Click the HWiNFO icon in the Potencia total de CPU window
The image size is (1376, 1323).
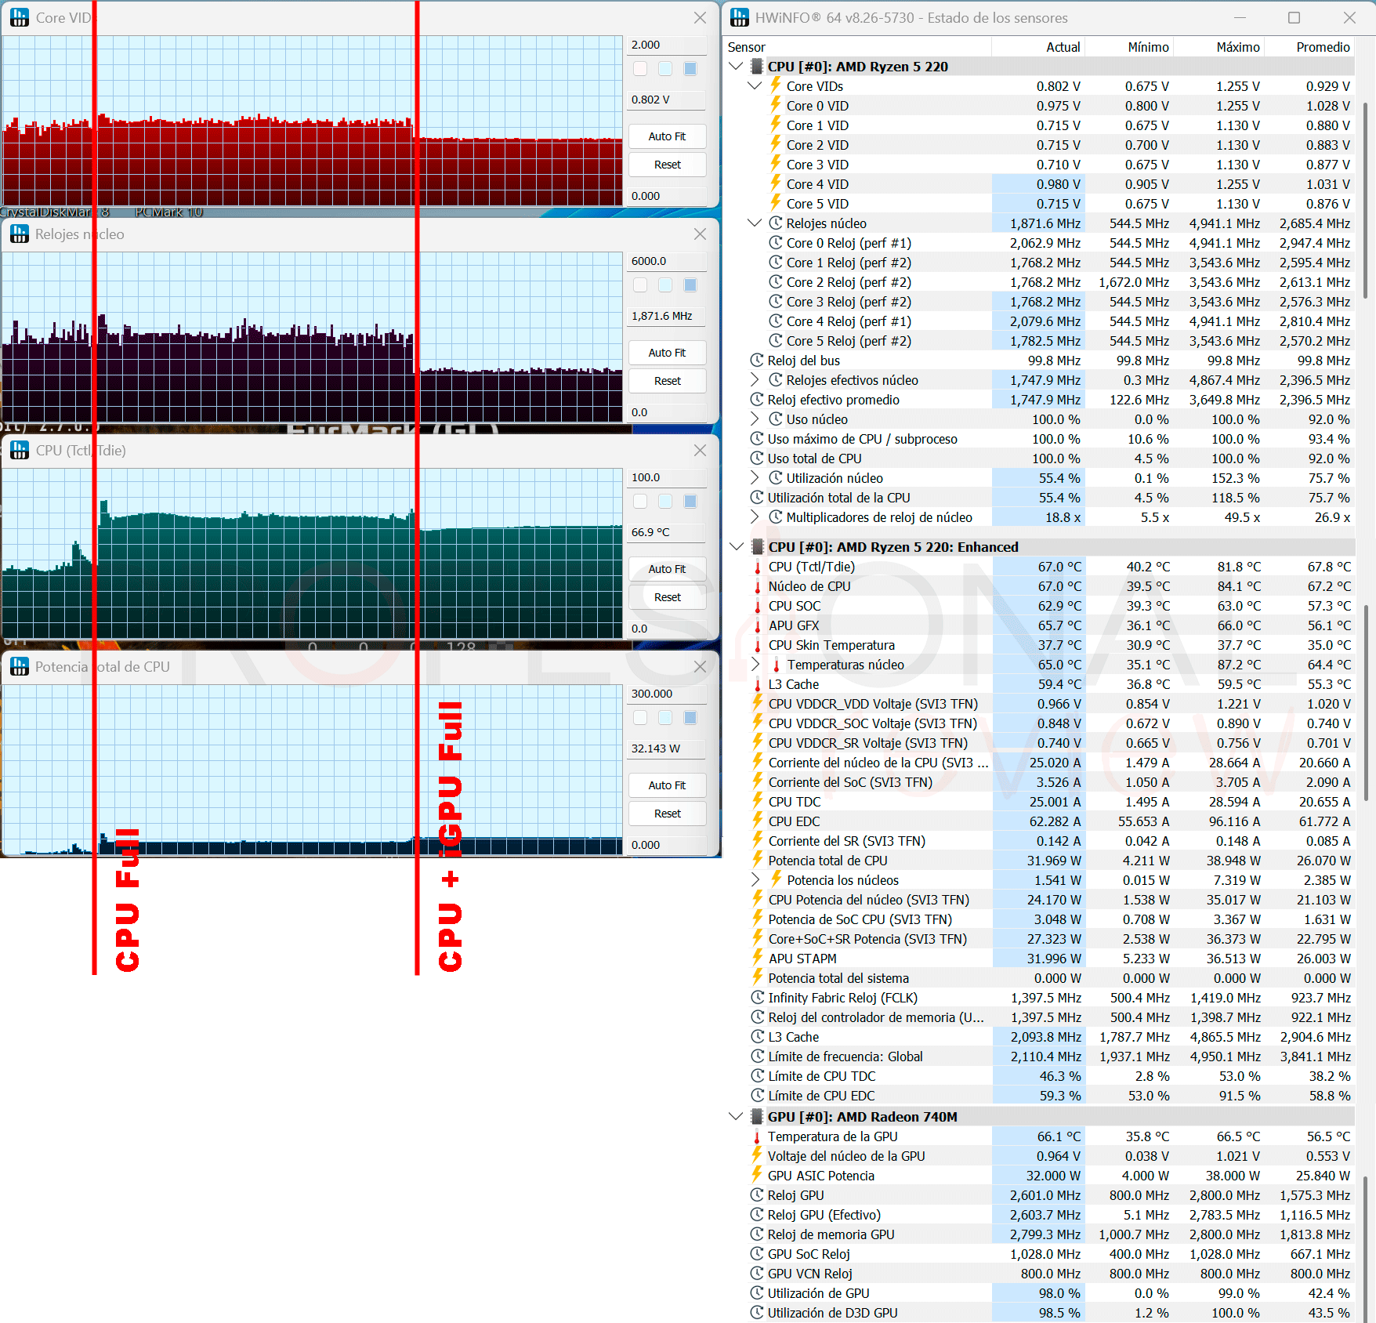[x=20, y=666]
